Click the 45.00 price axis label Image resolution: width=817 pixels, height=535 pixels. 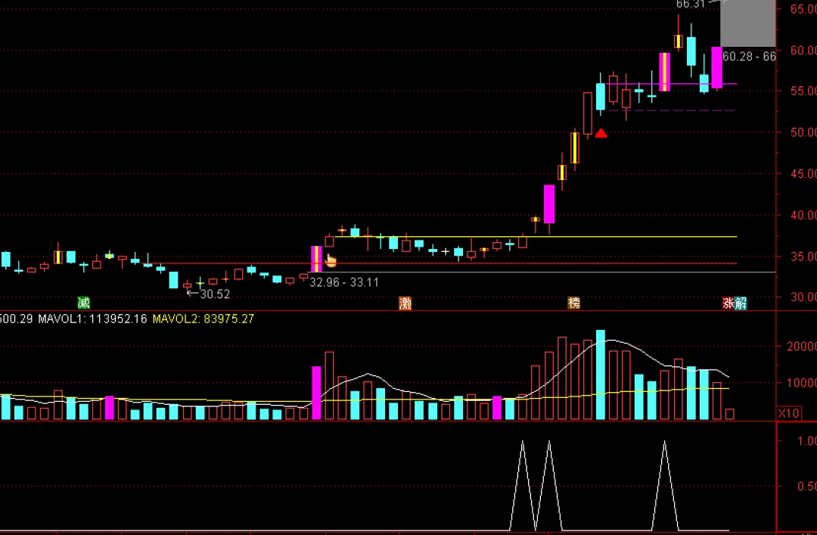[x=803, y=173]
